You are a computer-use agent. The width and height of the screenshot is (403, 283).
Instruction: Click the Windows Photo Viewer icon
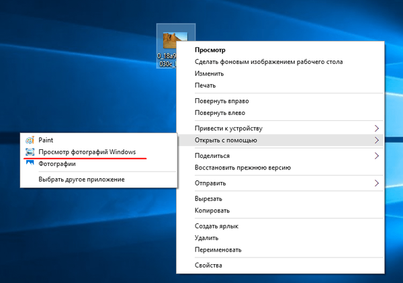(30, 152)
